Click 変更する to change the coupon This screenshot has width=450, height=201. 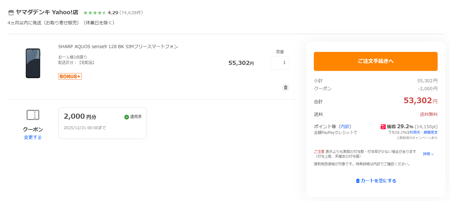(x=33, y=137)
